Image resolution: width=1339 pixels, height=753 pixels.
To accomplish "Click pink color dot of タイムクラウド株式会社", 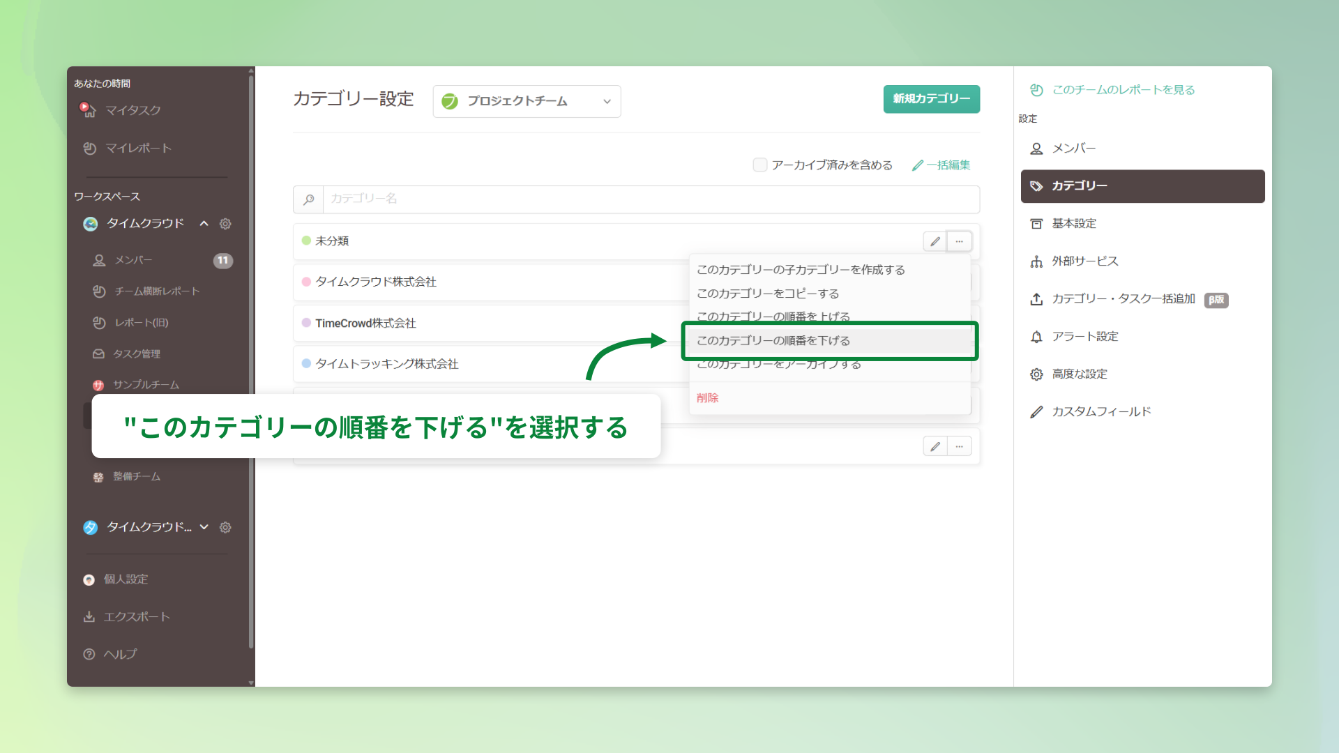I will (x=306, y=282).
